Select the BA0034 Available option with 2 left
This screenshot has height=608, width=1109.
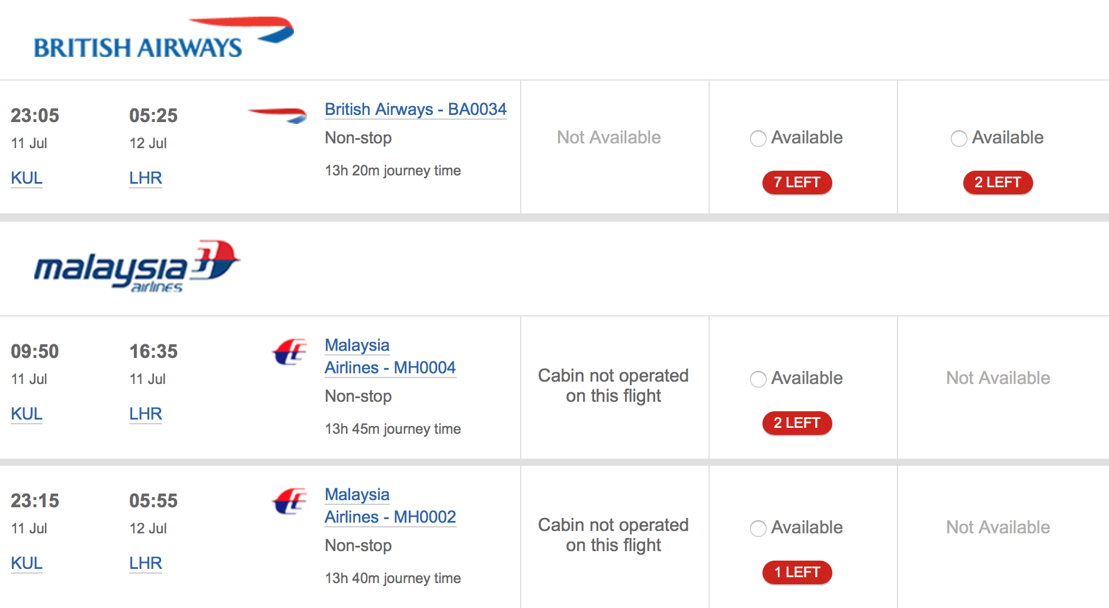coord(959,139)
